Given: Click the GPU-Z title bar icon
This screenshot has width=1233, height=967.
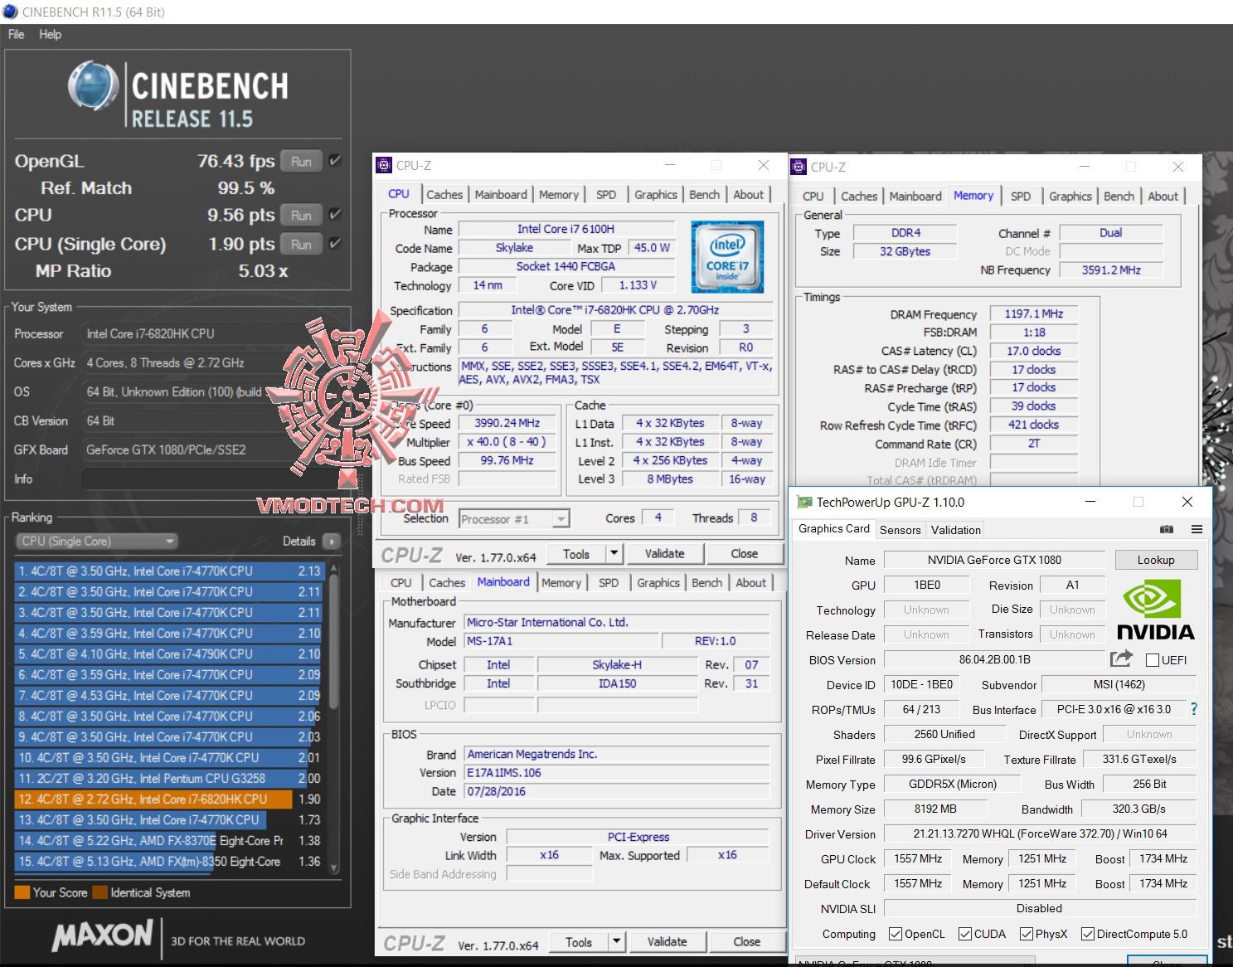Looking at the screenshot, I should tap(804, 502).
